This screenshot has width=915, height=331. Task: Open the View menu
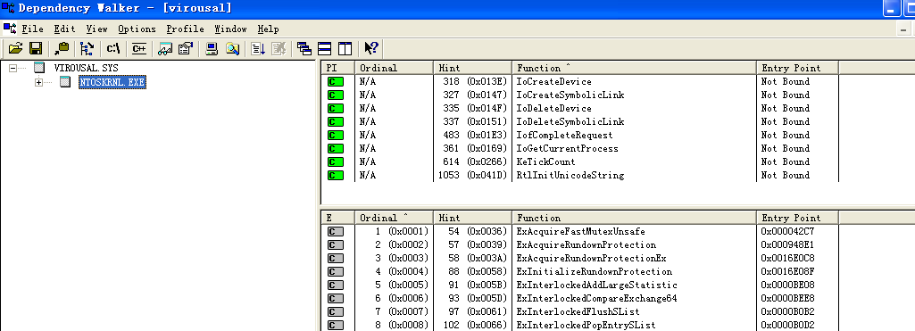[x=97, y=29]
